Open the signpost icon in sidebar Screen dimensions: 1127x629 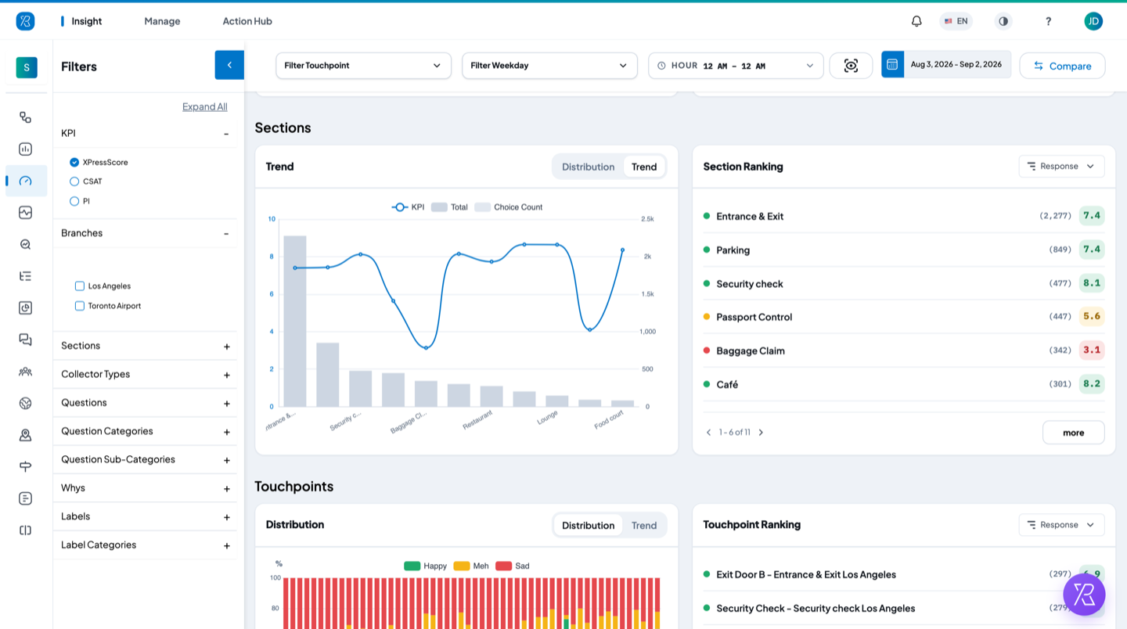[x=25, y=466]
